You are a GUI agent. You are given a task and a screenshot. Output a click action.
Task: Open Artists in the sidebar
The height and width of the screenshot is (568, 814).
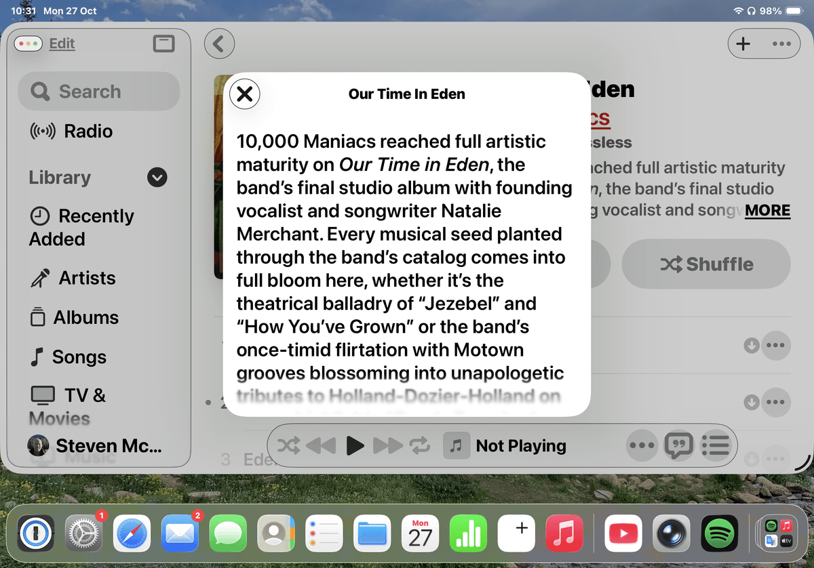coord(73,278)
